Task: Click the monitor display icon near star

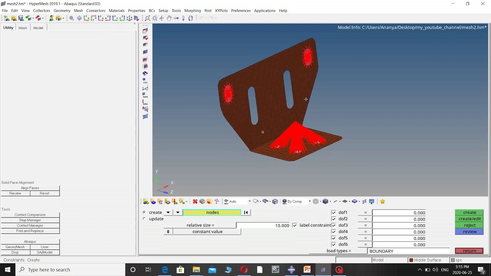Action: (x=371, y=201)
